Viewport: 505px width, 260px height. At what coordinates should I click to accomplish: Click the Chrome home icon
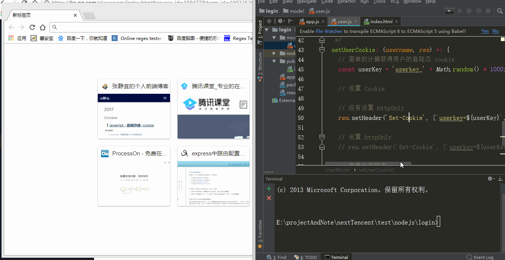43,27
